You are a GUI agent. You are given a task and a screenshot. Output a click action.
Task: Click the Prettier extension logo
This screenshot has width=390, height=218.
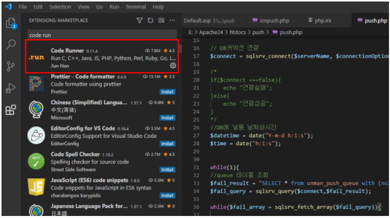pos(36,84)
